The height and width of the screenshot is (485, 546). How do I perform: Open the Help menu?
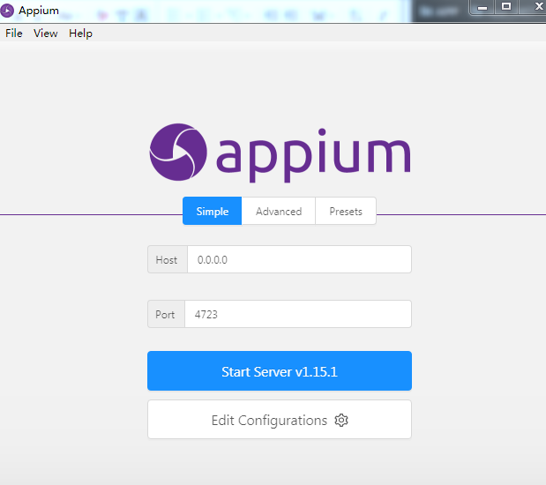pyautogui.click(x=80, y=34)
